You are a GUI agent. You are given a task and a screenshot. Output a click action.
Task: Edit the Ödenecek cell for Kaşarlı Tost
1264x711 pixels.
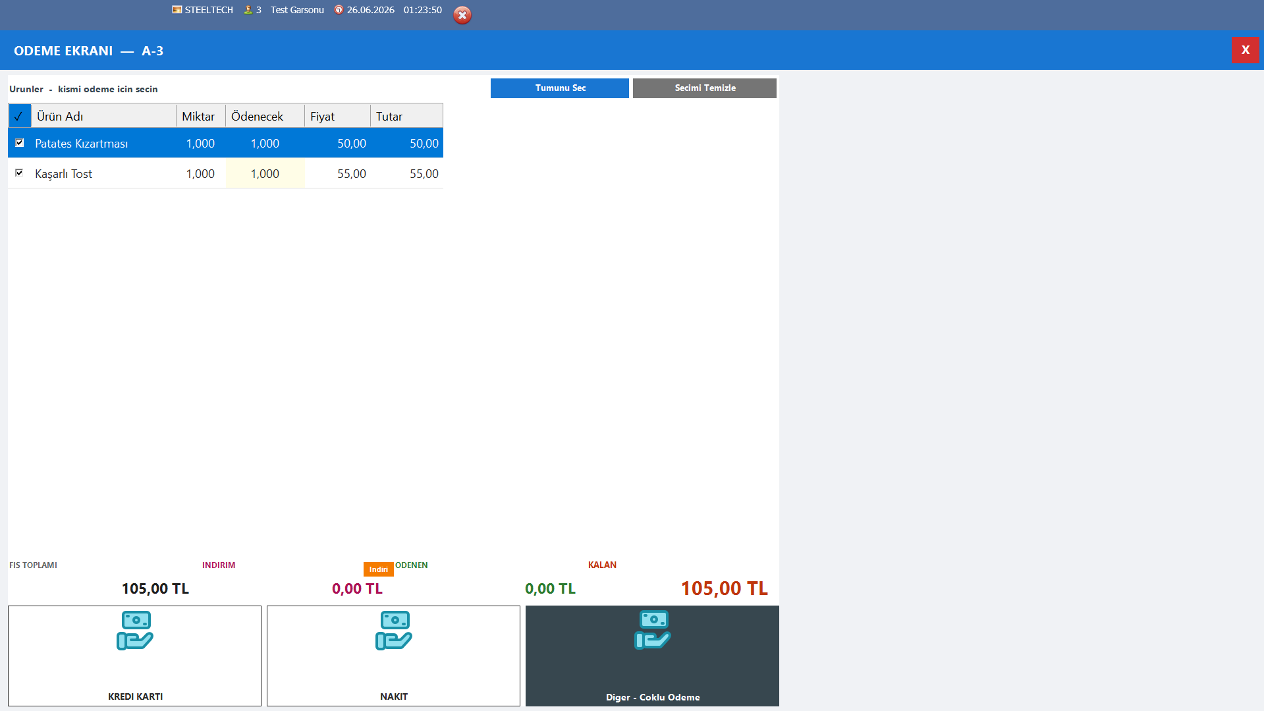(x=265, y=173)
